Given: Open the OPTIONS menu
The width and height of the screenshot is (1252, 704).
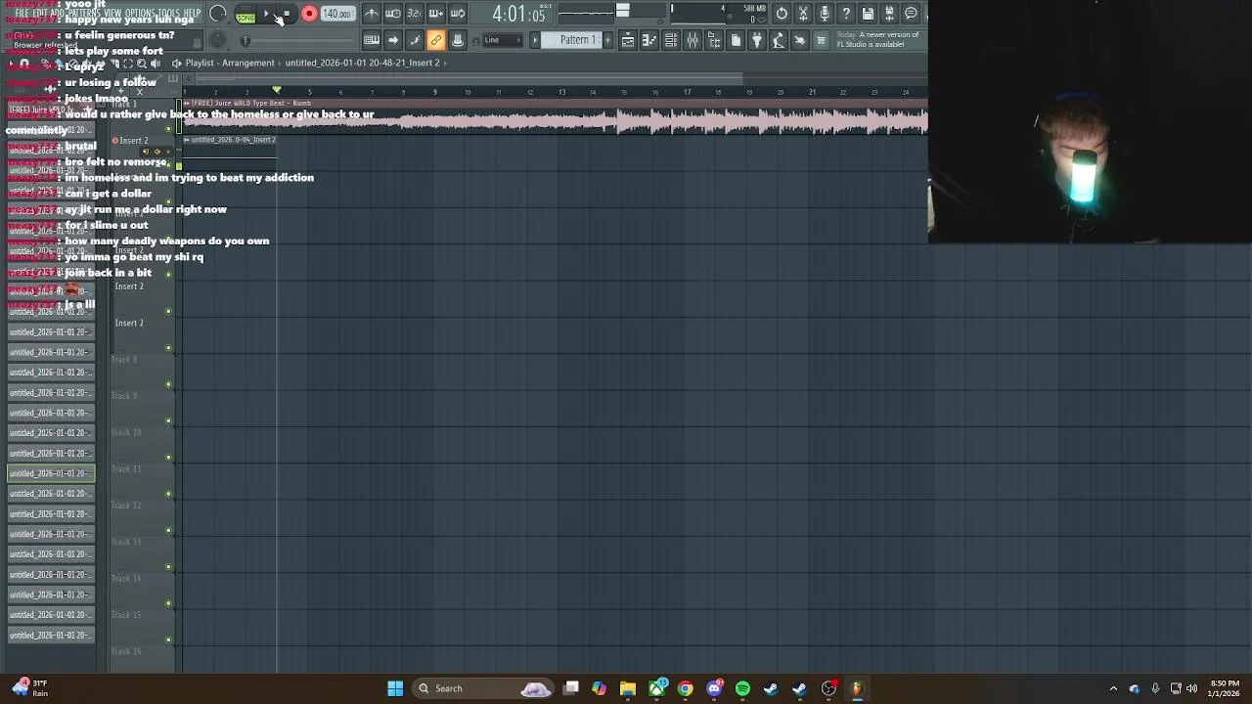Looking at the screenshot, I should pos(139,14).
